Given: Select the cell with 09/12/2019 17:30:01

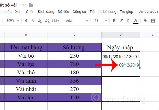Looking at the screenshot, I should pyautogui.click(x=121, y=56).
